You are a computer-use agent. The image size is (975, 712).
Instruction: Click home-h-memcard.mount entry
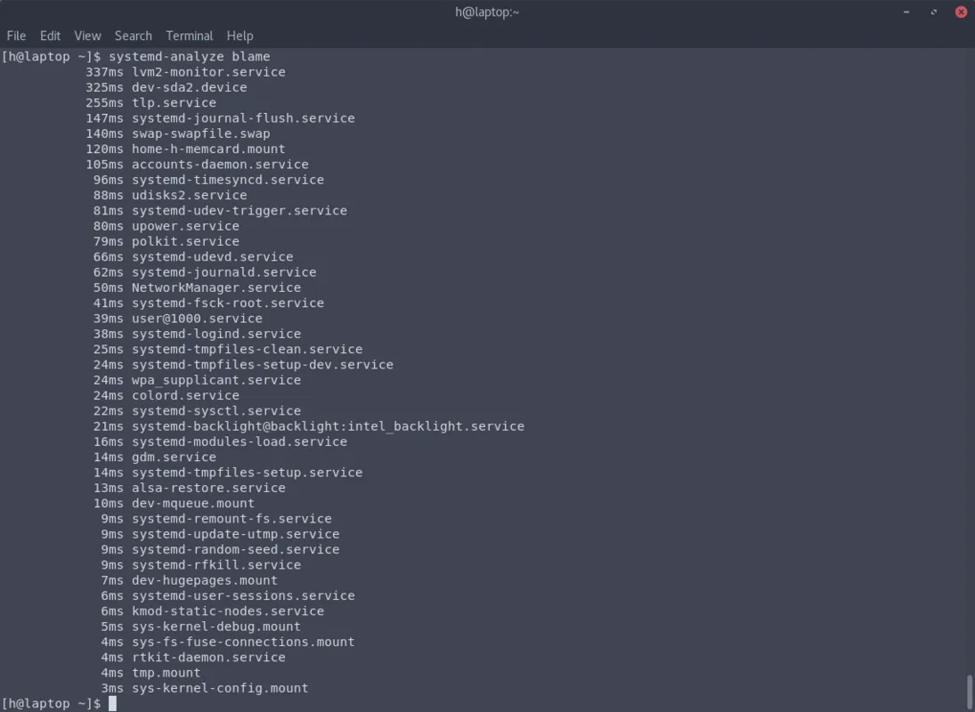point(185,150)
